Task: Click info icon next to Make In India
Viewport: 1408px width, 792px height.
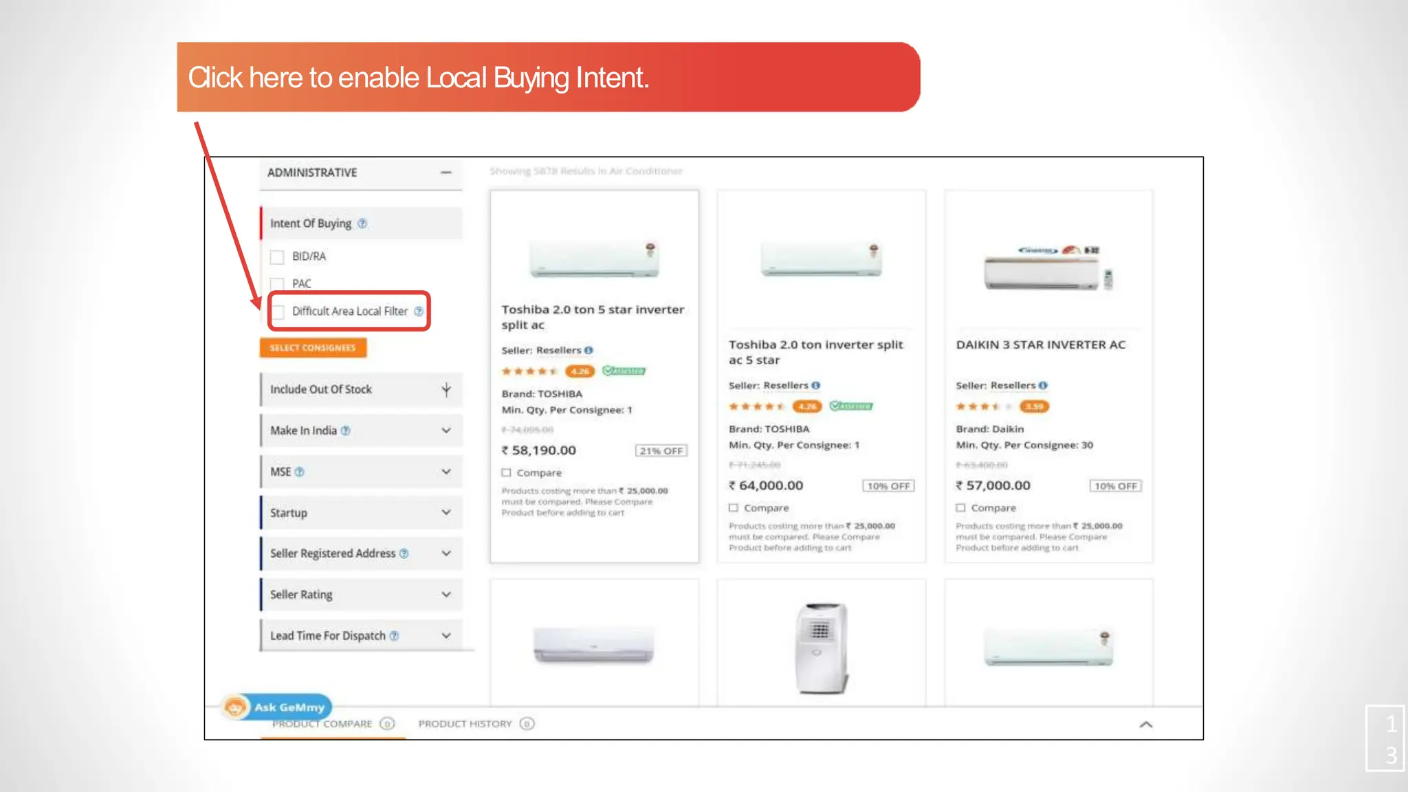Action: [x=346, y=430]
